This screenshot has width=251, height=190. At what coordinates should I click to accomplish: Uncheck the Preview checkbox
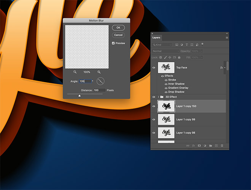click(x=113, y=43)
